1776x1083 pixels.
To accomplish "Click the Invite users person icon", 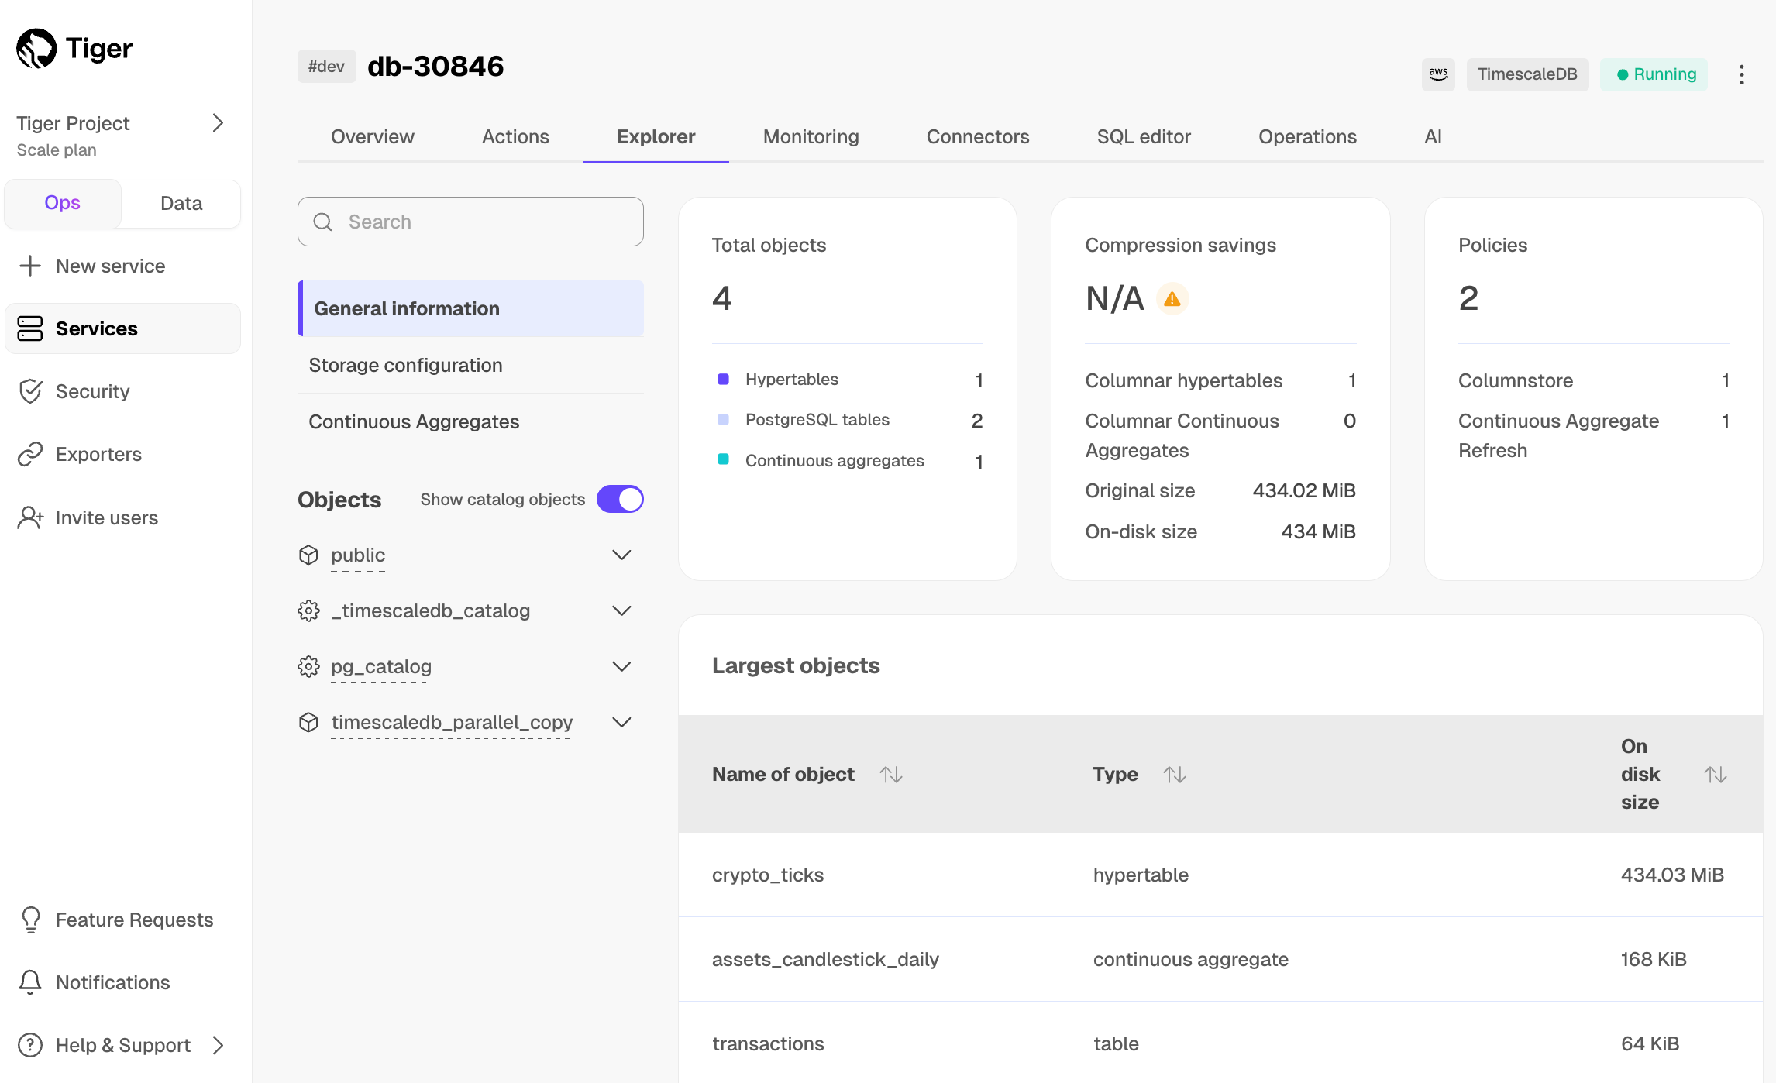I will 30,517.
